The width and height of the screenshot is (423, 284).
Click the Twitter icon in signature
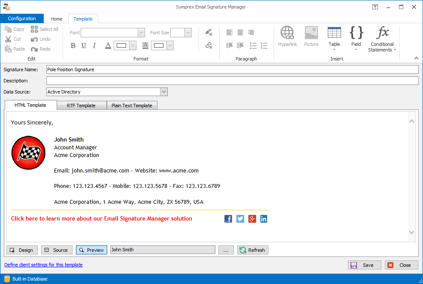tap(240, 219)
